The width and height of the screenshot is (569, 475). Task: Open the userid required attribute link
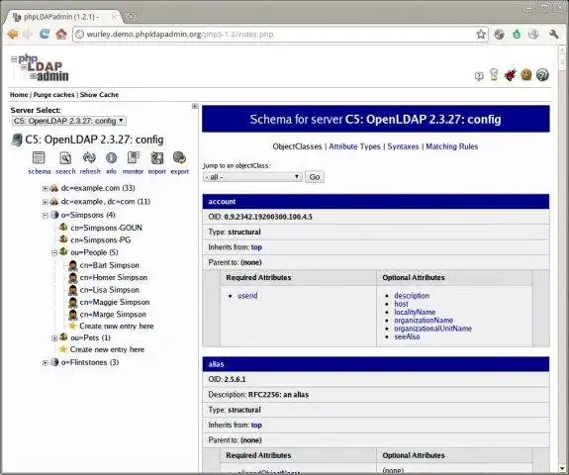(x=247, y=296)
